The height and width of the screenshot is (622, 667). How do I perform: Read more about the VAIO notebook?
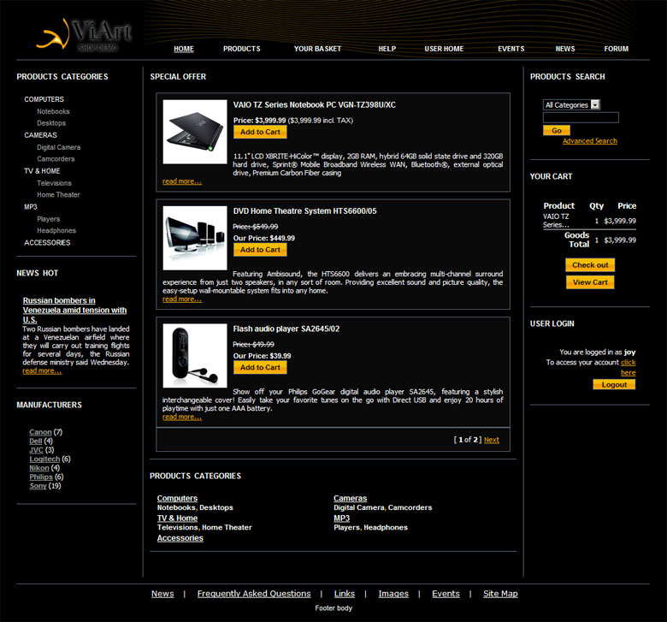(x=182, y=181)
